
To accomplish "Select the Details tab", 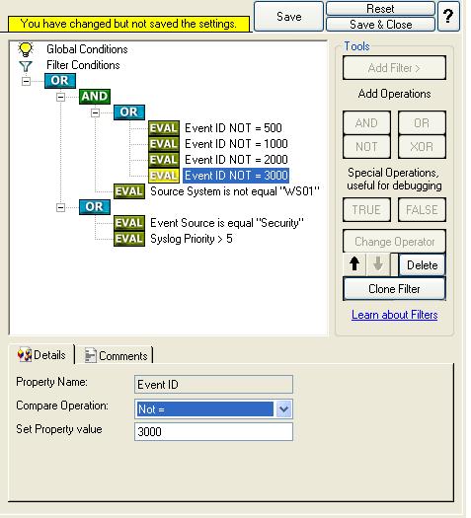I will (42, 355).
